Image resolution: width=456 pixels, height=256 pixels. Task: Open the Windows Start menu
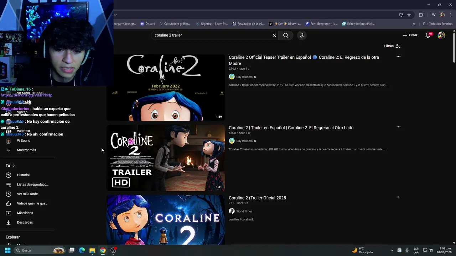[7, 250]
